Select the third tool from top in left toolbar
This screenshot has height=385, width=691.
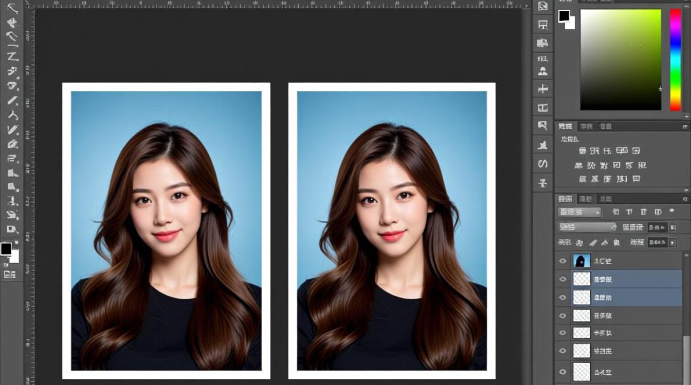click(12, 37)
